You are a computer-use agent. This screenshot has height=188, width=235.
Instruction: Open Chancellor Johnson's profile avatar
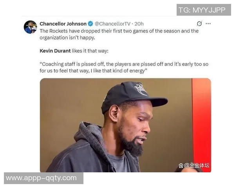click(31, 27)
